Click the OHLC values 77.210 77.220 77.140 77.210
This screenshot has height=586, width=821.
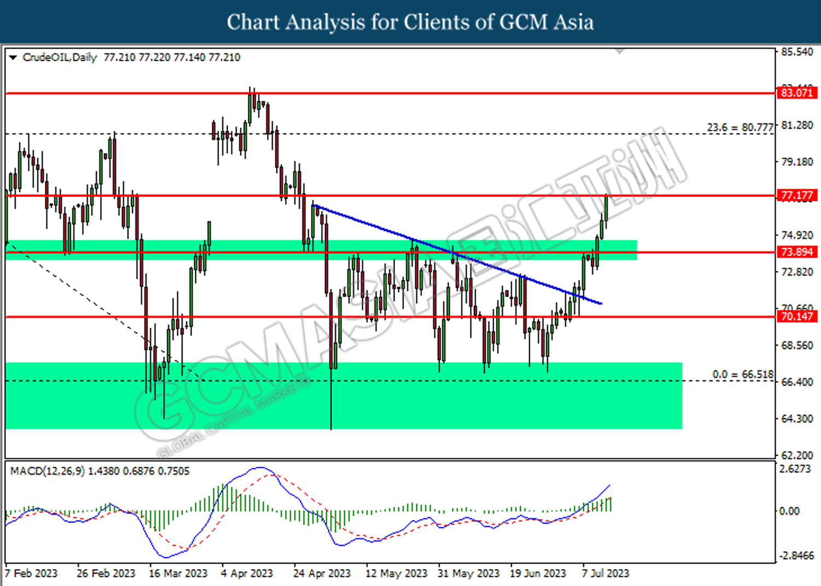pos(172,57)
